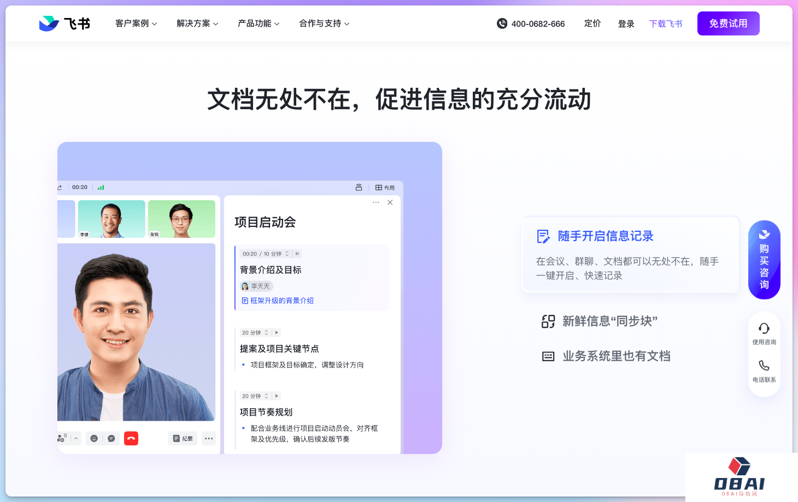Click the three-dot more options in meeting bar
798x502 pixels.
point(209,439)
